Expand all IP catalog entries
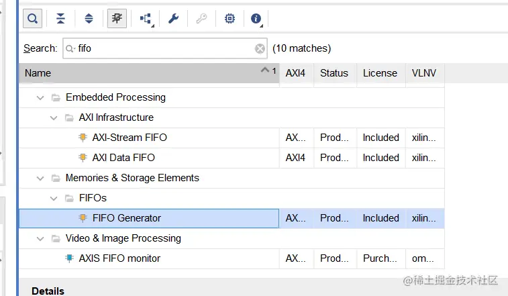 click(89, 19)
